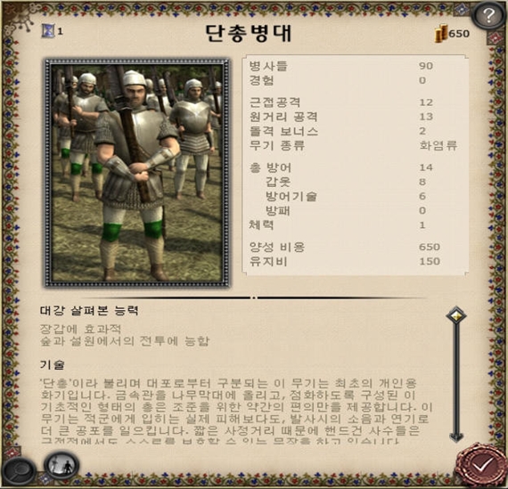Image resolution: width=508 pixels, height=489 pixels.
Task: Click the 650 cost value top right
Action: 459,34
